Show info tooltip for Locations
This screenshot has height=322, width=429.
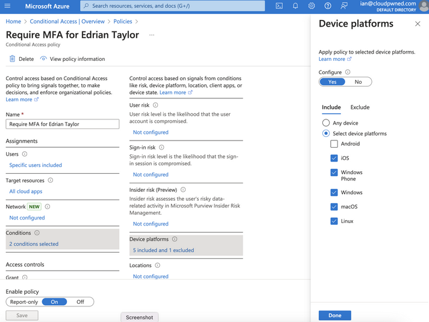(157, 265)
